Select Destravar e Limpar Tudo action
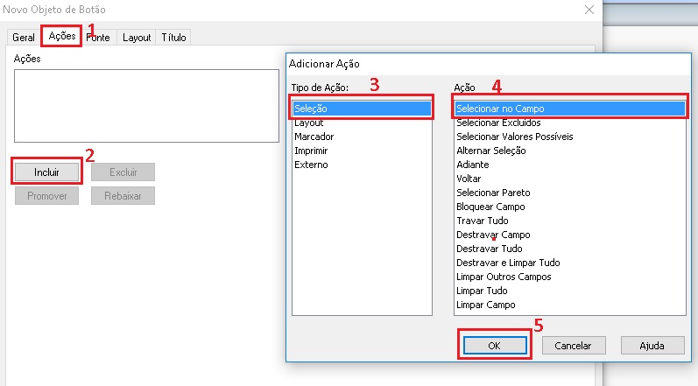 pyautogui.click(x=508, y=263)
